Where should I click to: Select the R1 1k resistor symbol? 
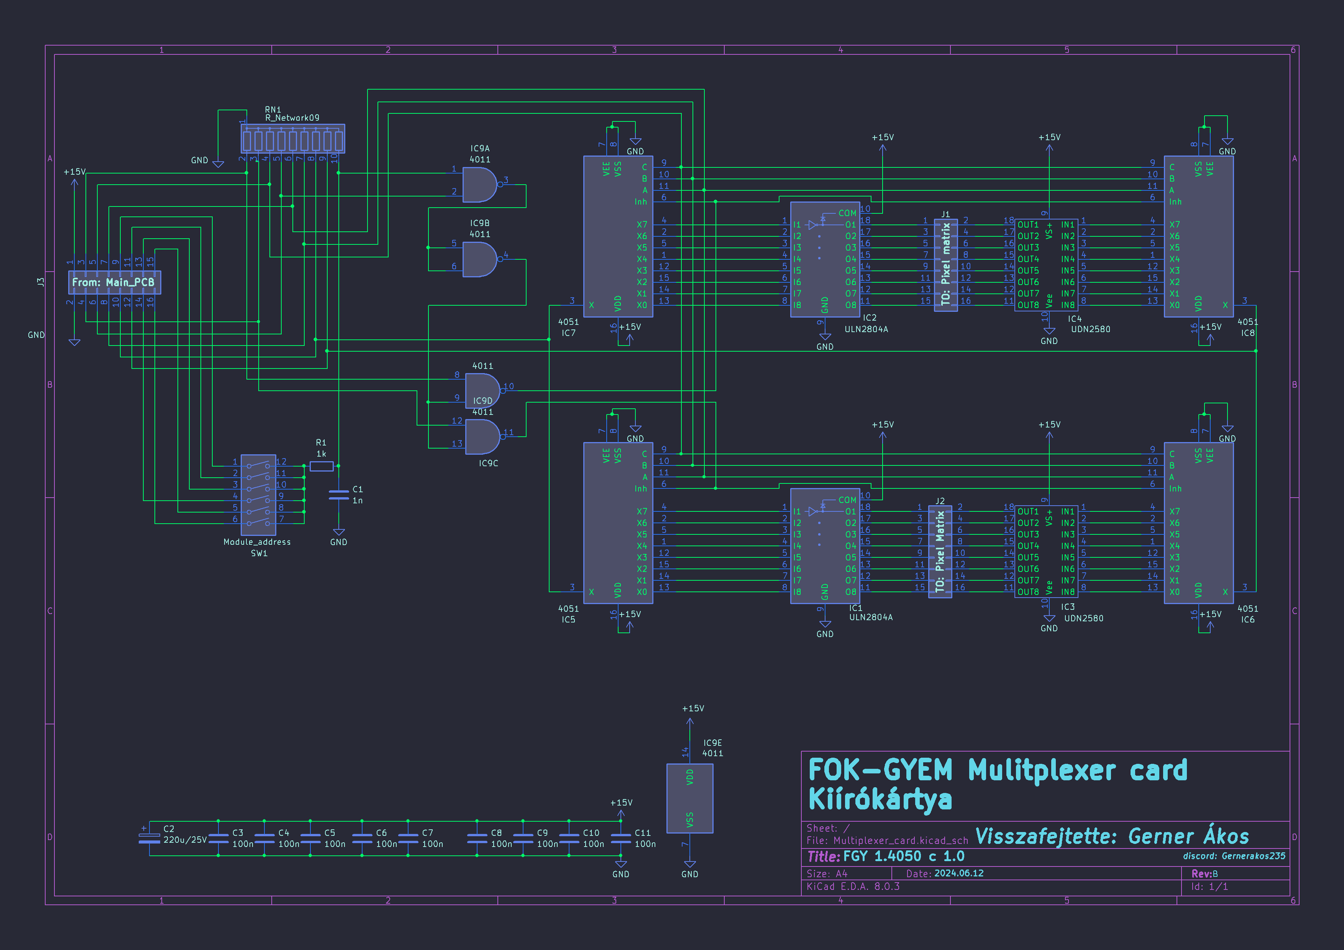tap(322, 466)
